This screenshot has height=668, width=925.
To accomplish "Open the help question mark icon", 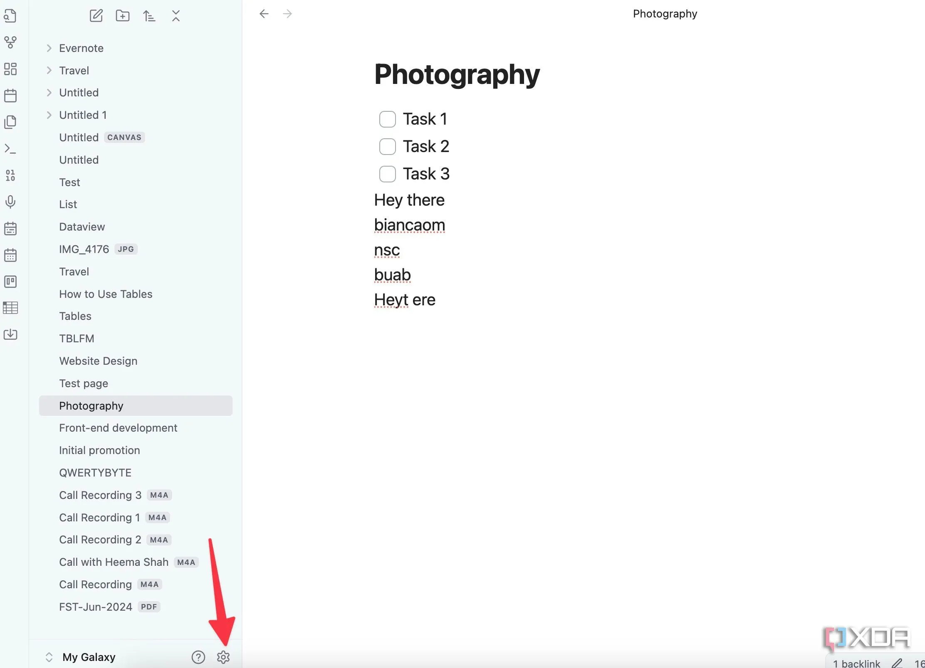I will [x=198, y=657].
